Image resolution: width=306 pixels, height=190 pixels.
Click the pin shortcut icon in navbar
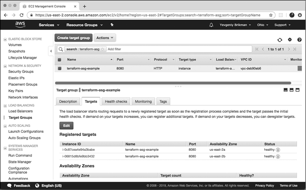112,25
